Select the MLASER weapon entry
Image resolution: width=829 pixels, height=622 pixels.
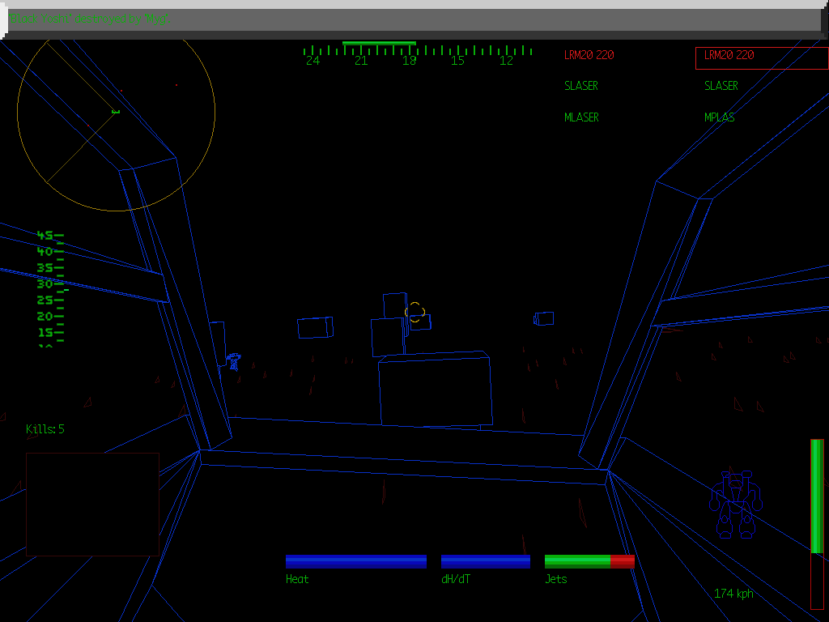point(580,117)
